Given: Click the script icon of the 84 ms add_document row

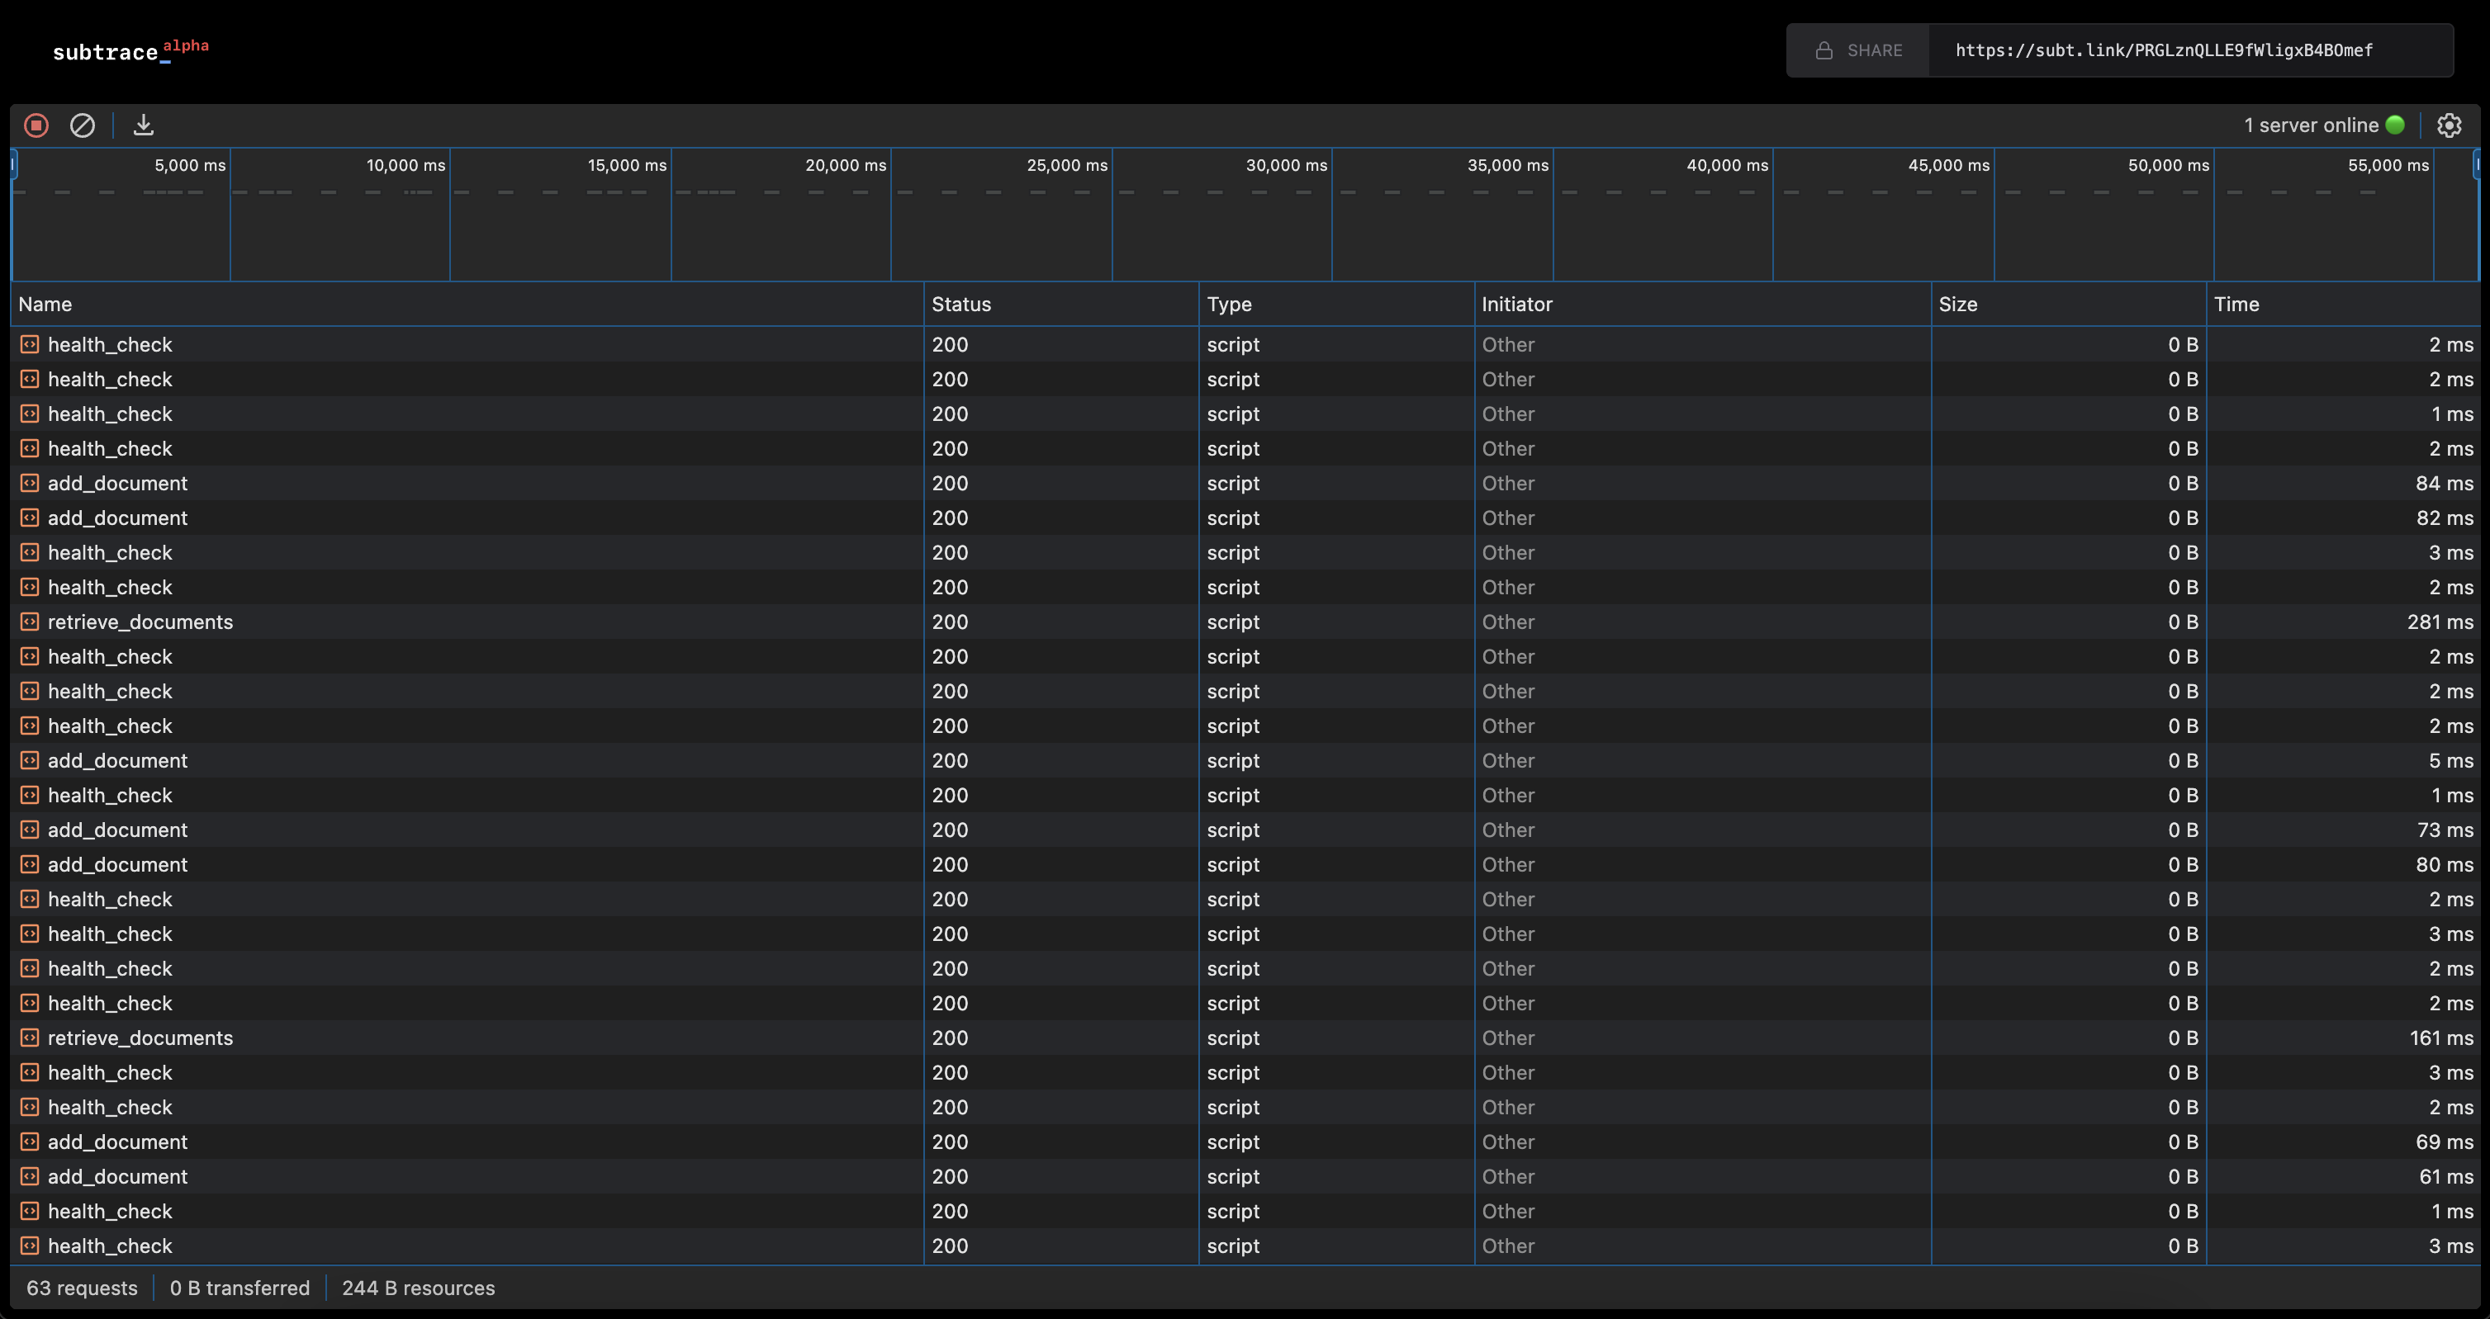Looking at the screenshot, I should click(x=30, y=483).
